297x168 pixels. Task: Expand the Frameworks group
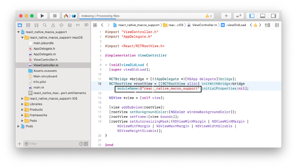pos(22,115)
